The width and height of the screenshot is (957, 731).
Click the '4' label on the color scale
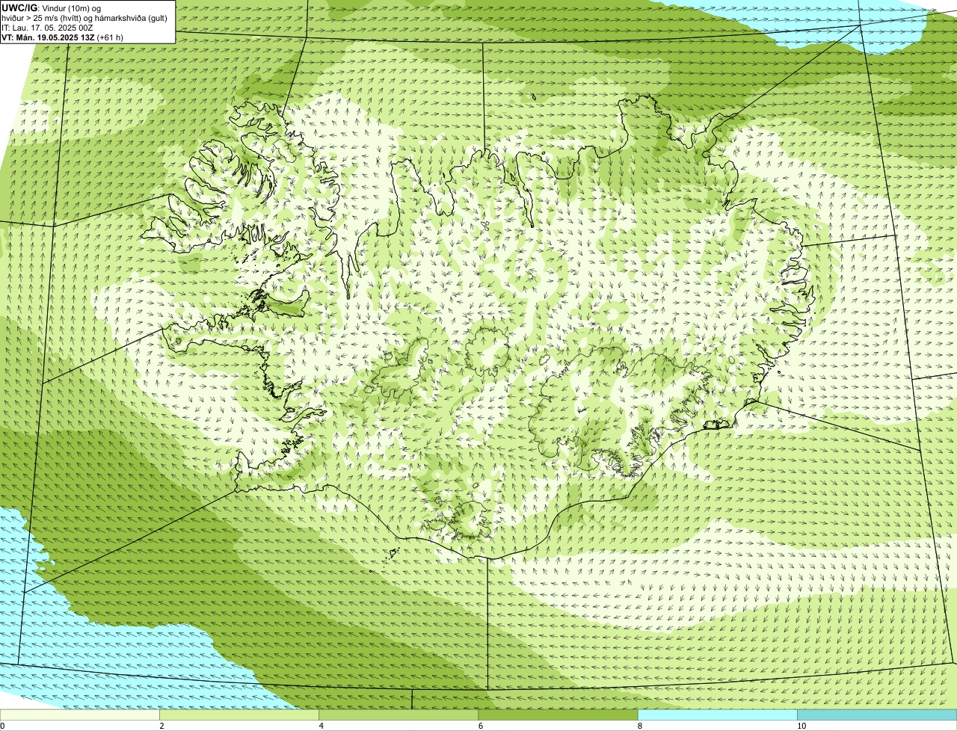point(321,726)
